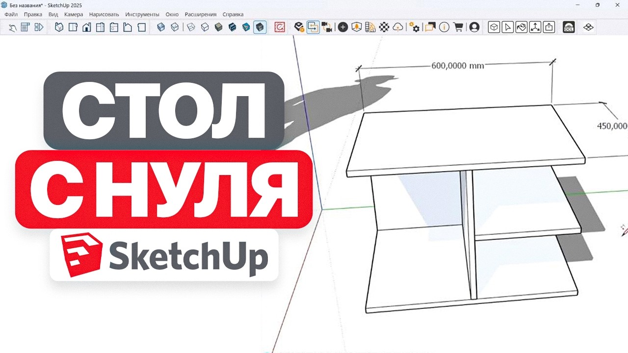Screen dimensions: 628x353
Task: Toggle the highlighted swap-arrows toolbar button
Action: click(313, 27)
